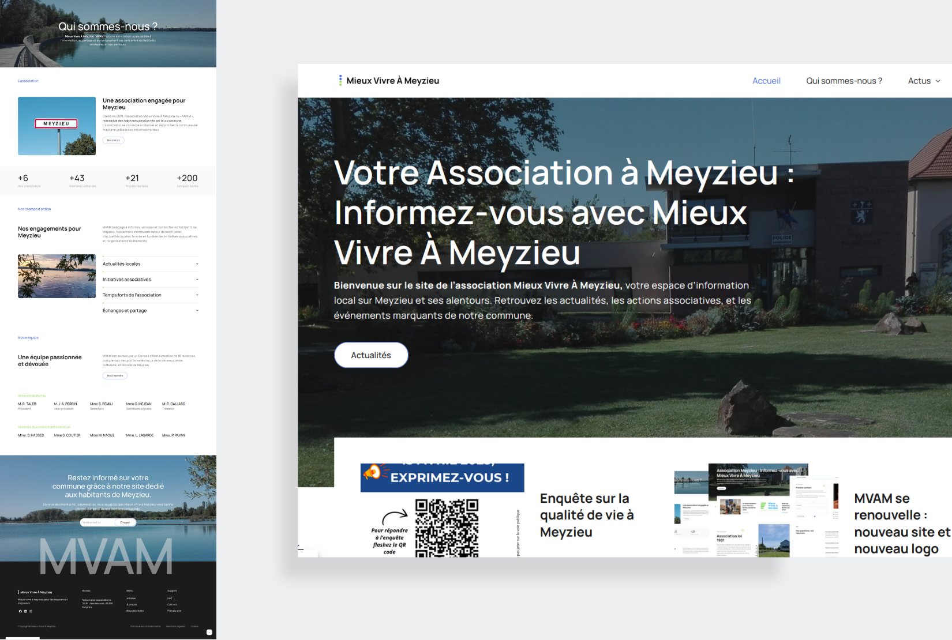Image resolution: width=952 pixels, height=640 pixels.
Task: Expand the 'Temps forts de l'association' section
Action: 150,295
